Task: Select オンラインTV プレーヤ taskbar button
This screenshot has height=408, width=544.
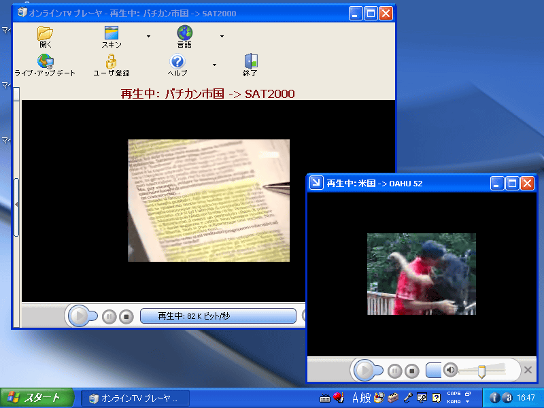Action: (135, 398)
